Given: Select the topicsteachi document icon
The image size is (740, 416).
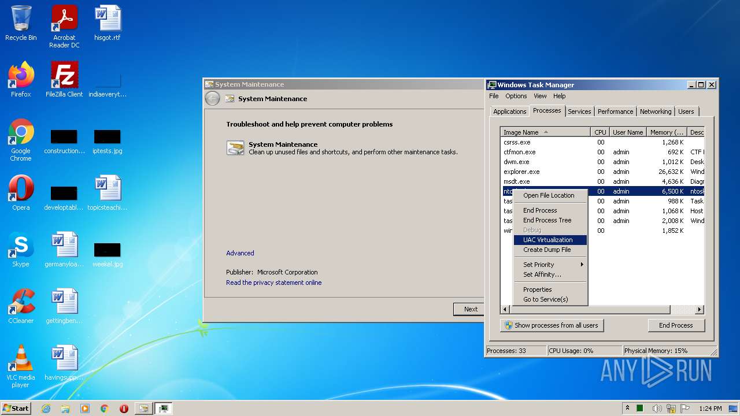Looking at the screenshot, I should [x=108, y=193].
